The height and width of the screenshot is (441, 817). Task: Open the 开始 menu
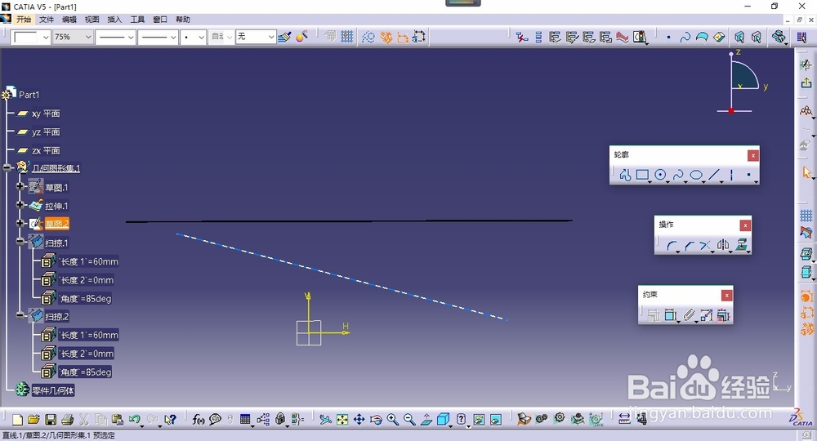(24, 20)
